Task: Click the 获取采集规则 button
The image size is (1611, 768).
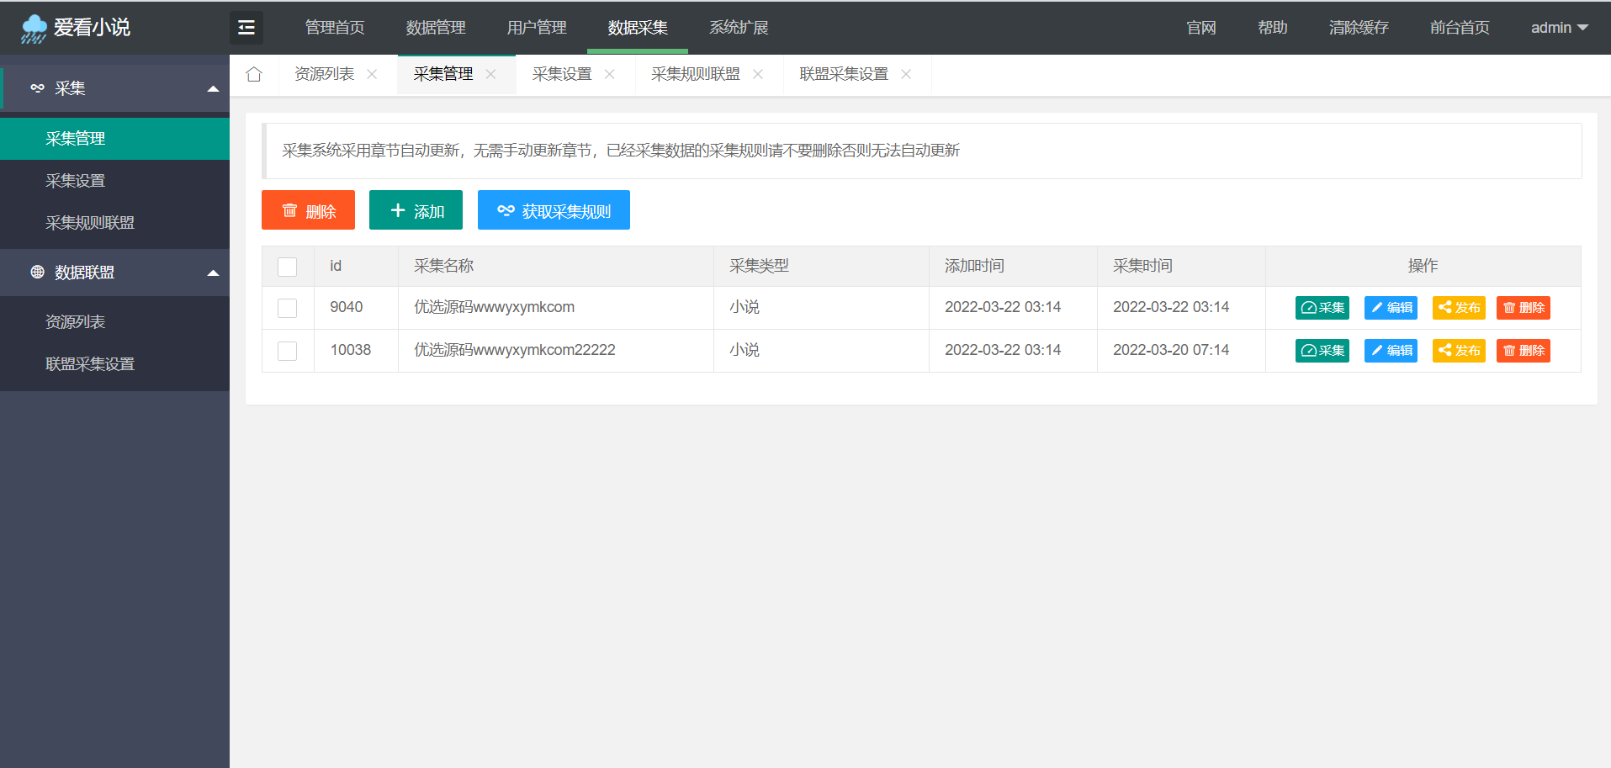Action: pyautogui.click(x=554, y=210)
